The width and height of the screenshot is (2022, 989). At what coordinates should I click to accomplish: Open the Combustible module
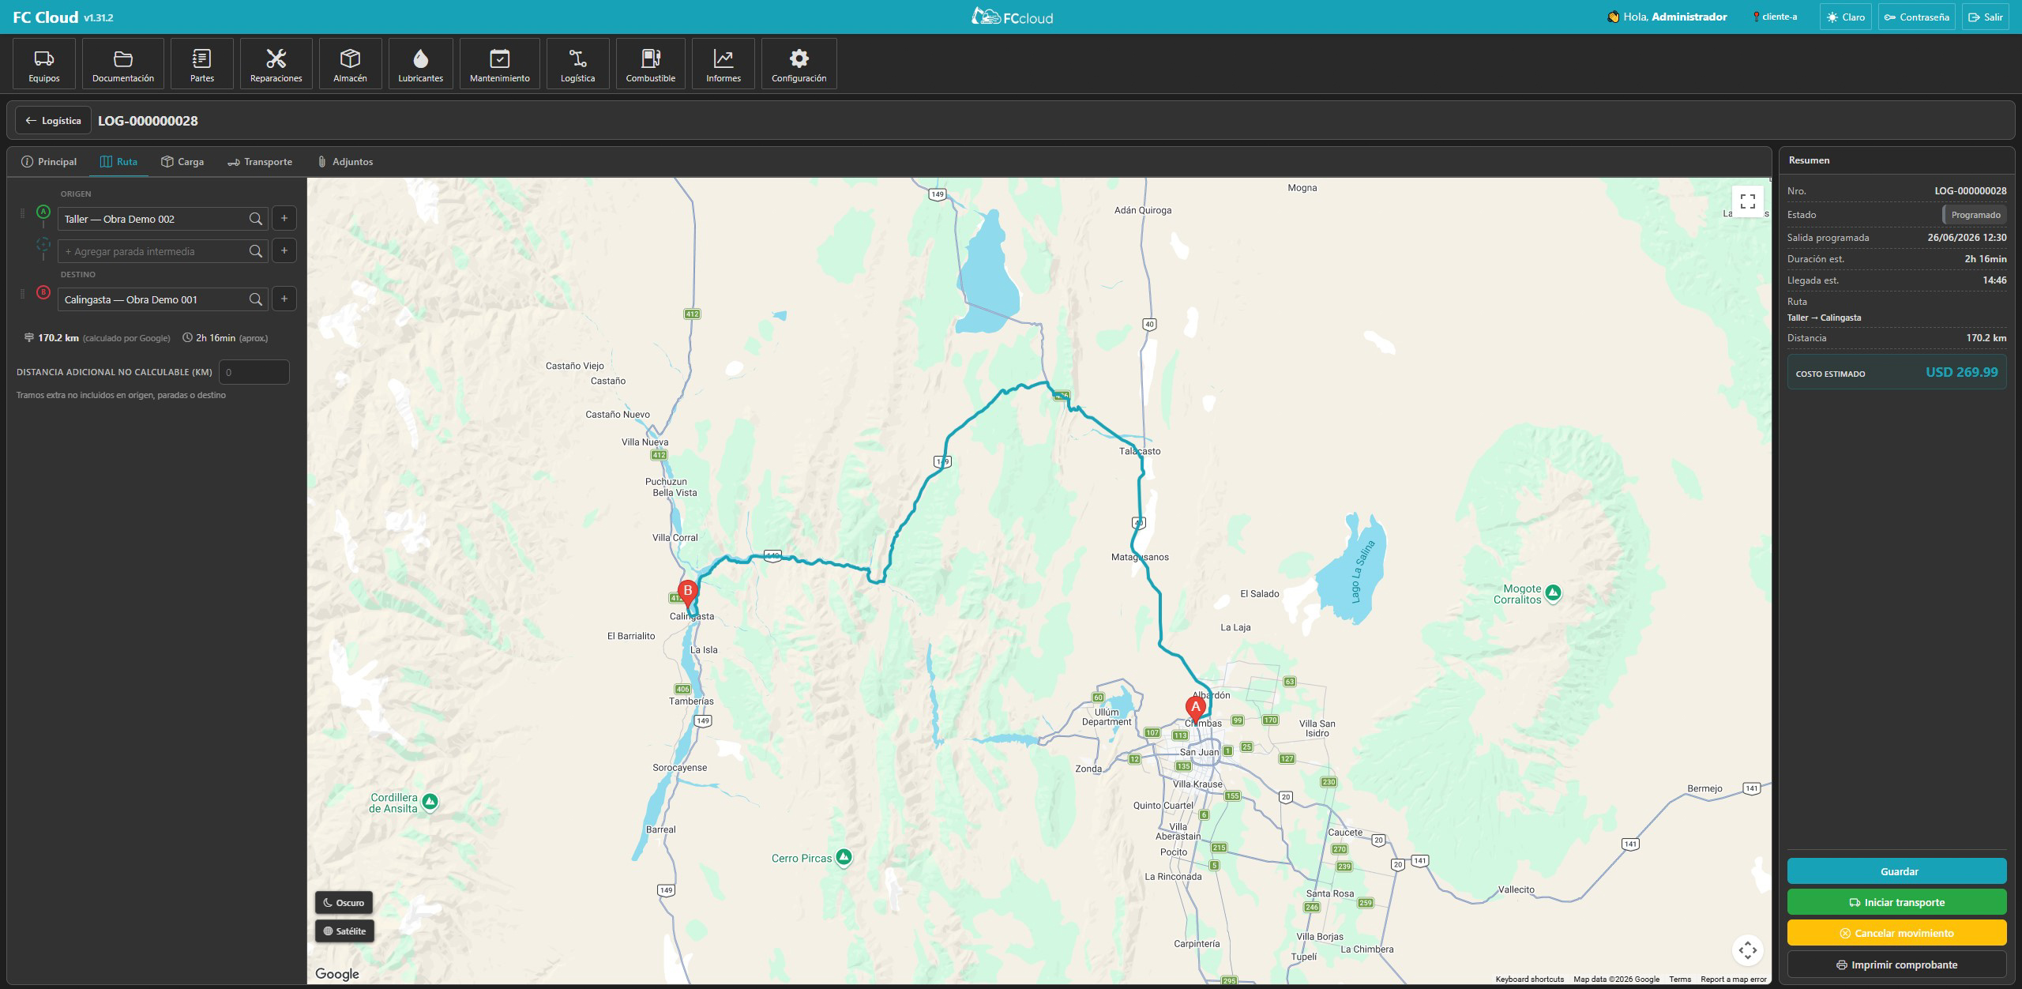(651, 64)
